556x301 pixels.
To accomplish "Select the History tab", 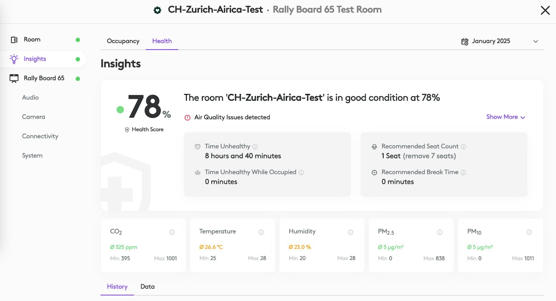I will tap(117, 286).
